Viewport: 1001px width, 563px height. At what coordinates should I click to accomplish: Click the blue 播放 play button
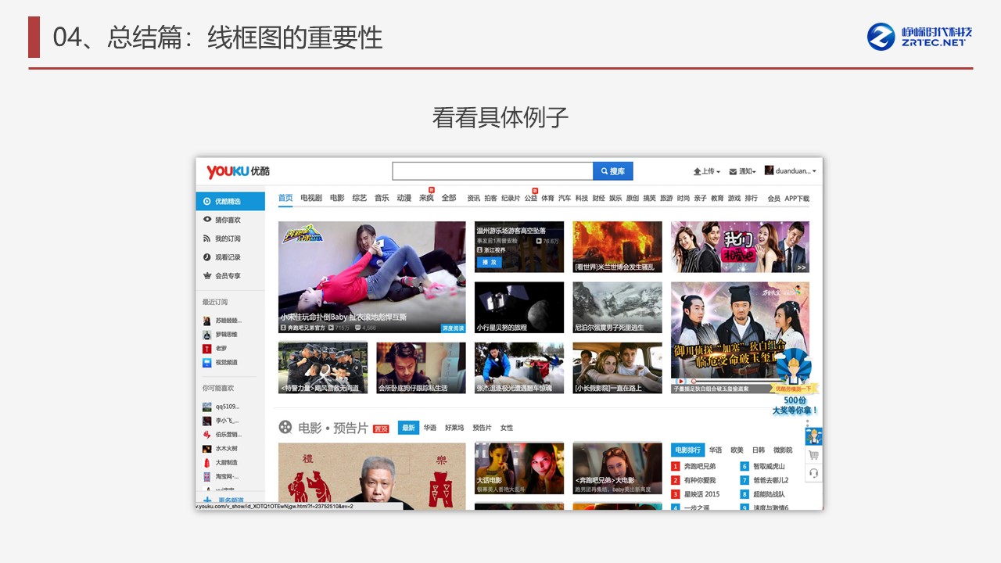tap(490, 262)
